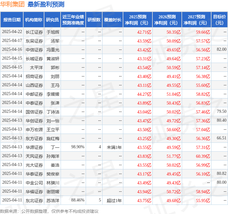Image resolution: width=228 pixels, height=214 pixels.
Task: Select analyst 于旭辉
Action: tap(53, 32)
